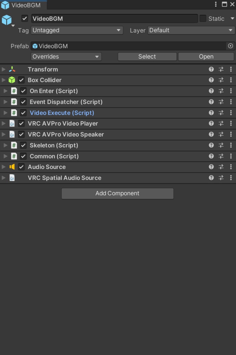Click the Add Component button
236x355 pixels.
point(117,193)
